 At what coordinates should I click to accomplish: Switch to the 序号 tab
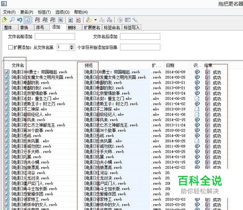coord(42,28)
